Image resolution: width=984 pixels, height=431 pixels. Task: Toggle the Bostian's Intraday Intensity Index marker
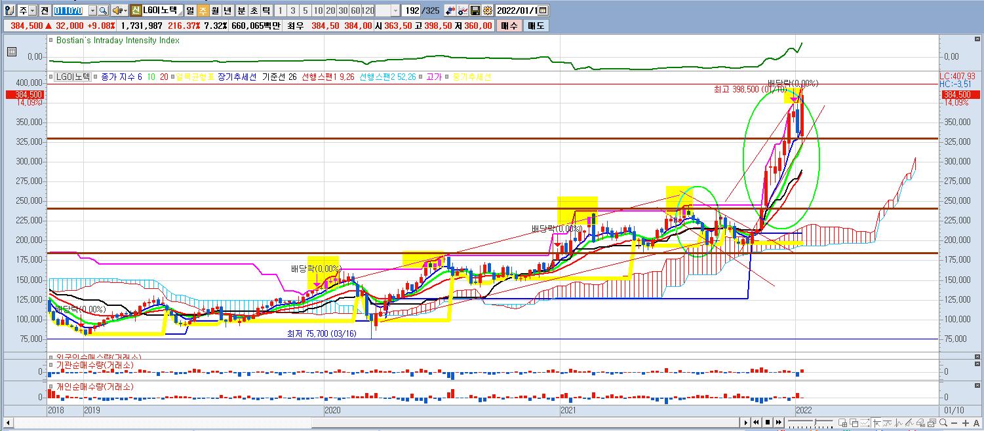(x=51, y=40)
